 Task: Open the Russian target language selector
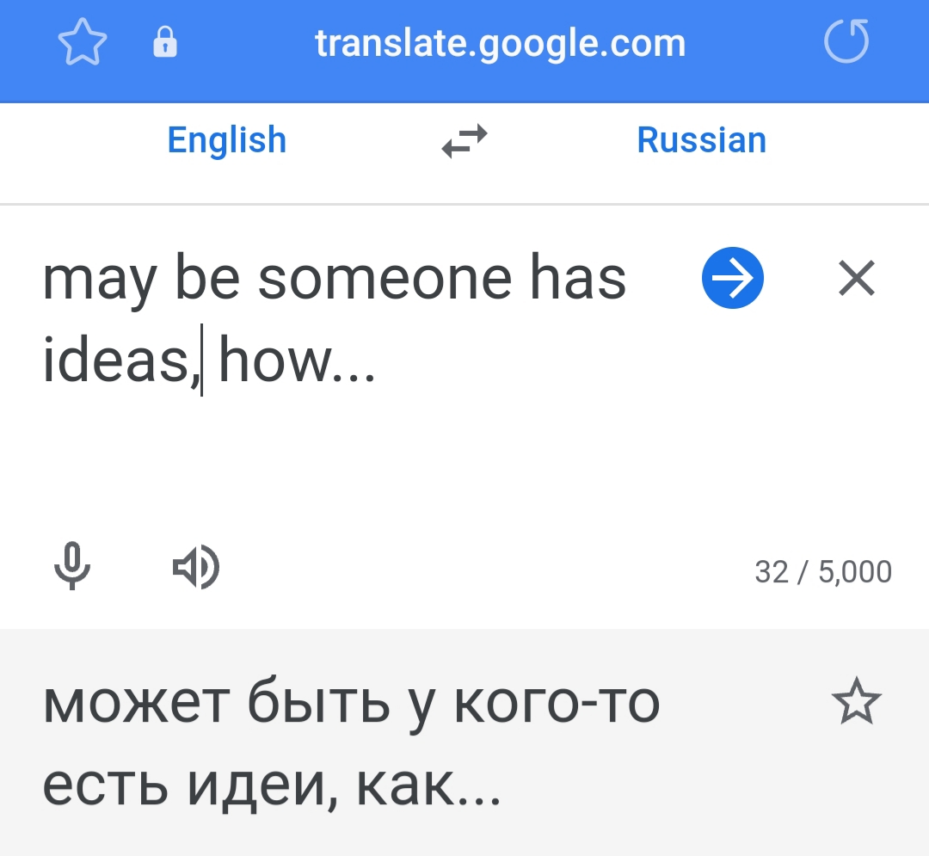[702, 140]
